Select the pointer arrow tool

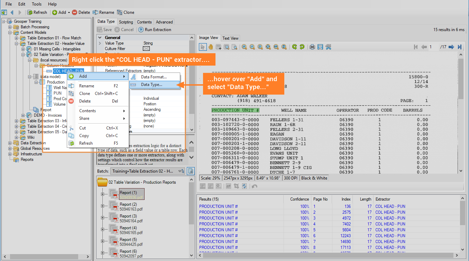click(x=203, y=47)
